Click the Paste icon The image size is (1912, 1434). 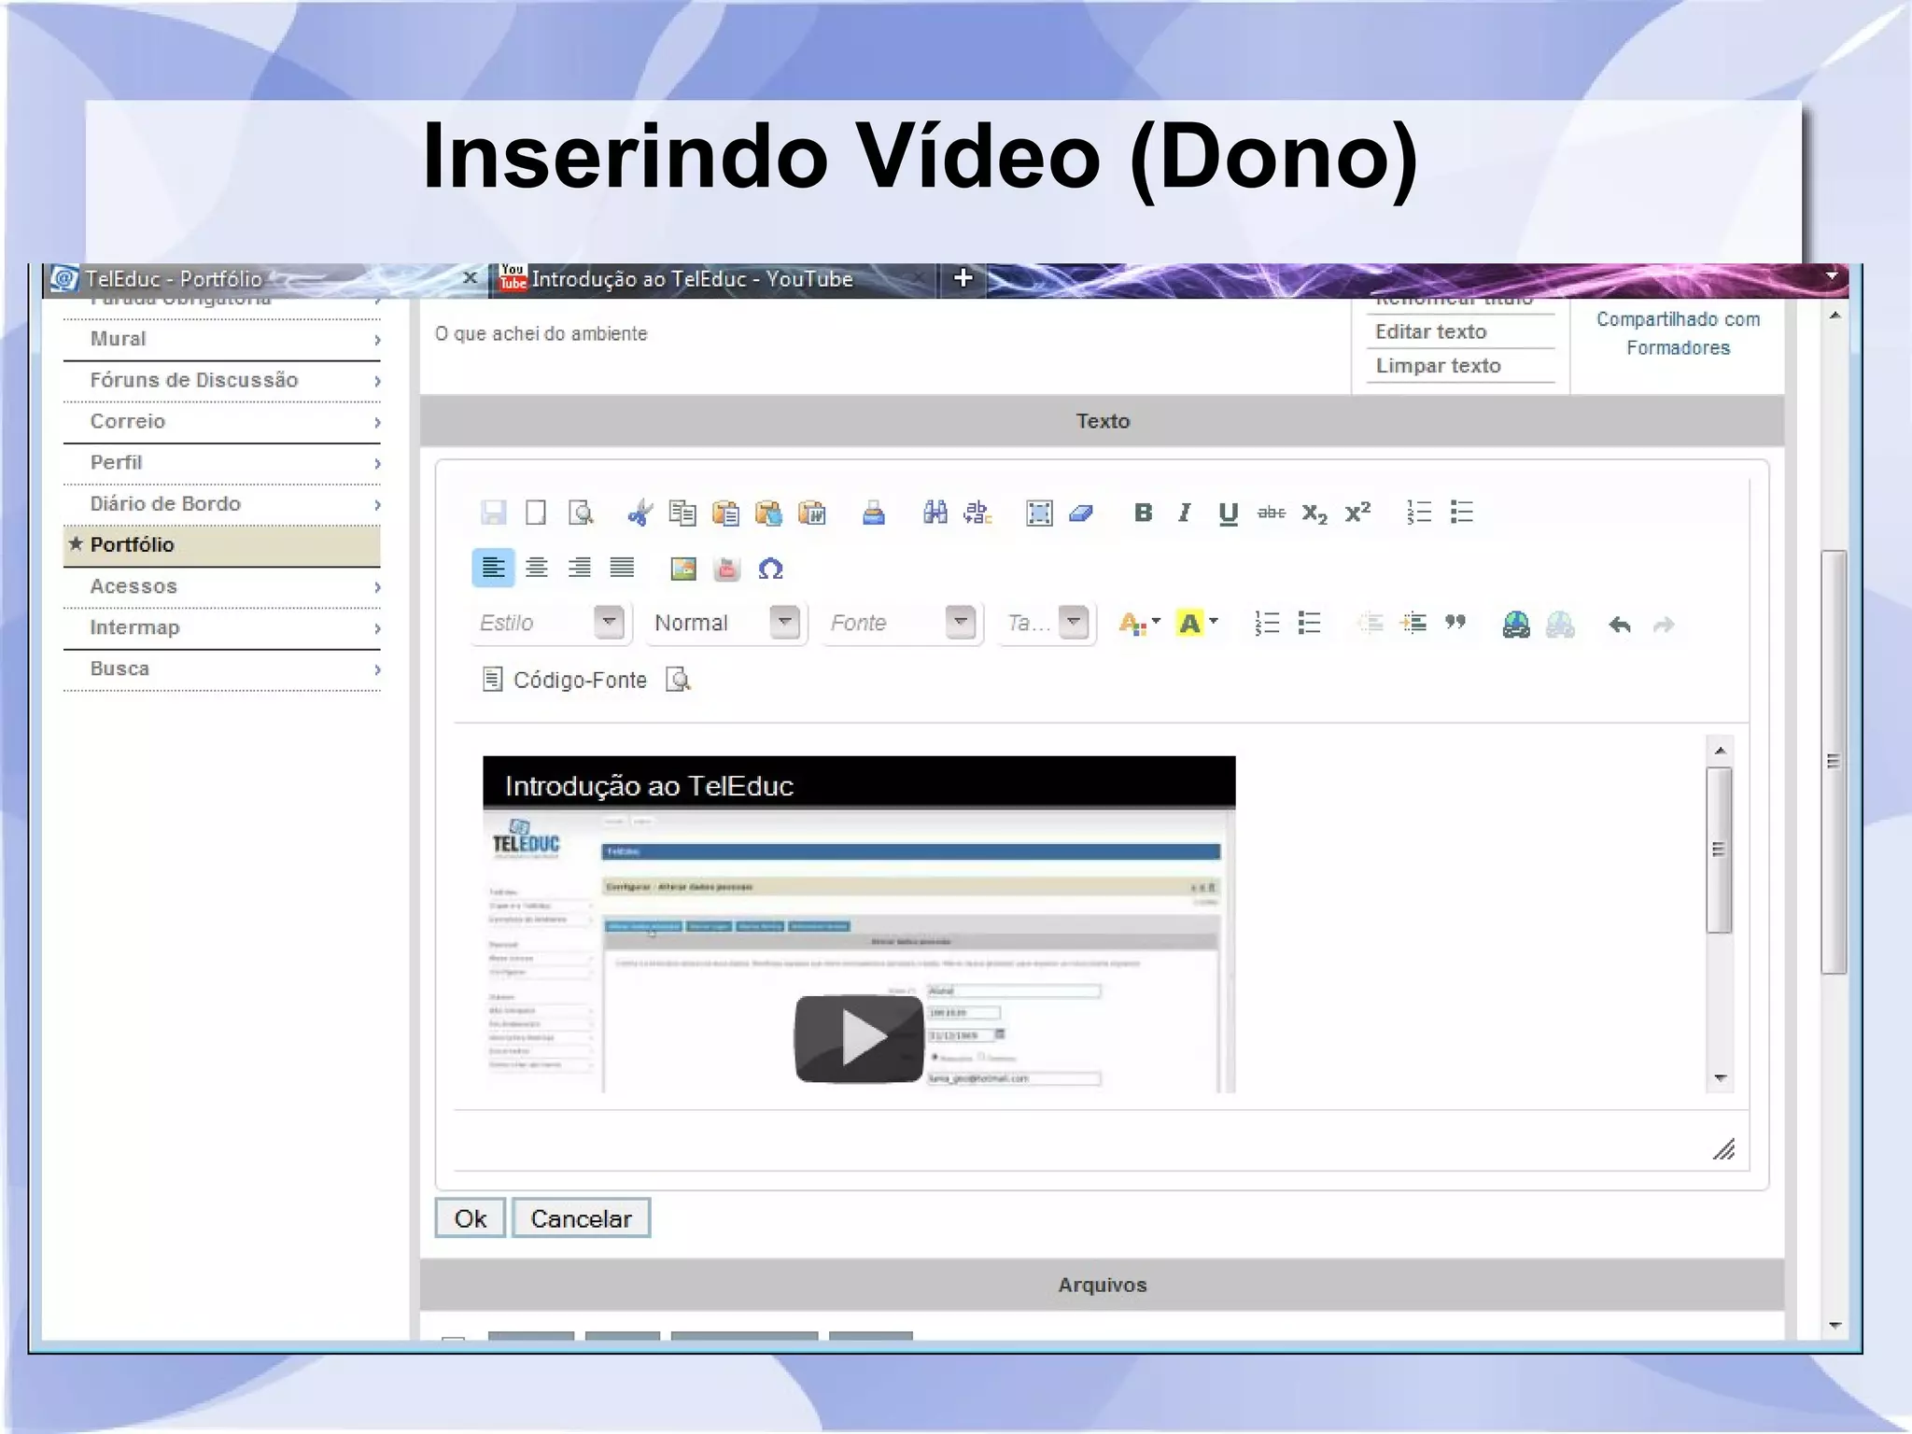tap(725, 513)
